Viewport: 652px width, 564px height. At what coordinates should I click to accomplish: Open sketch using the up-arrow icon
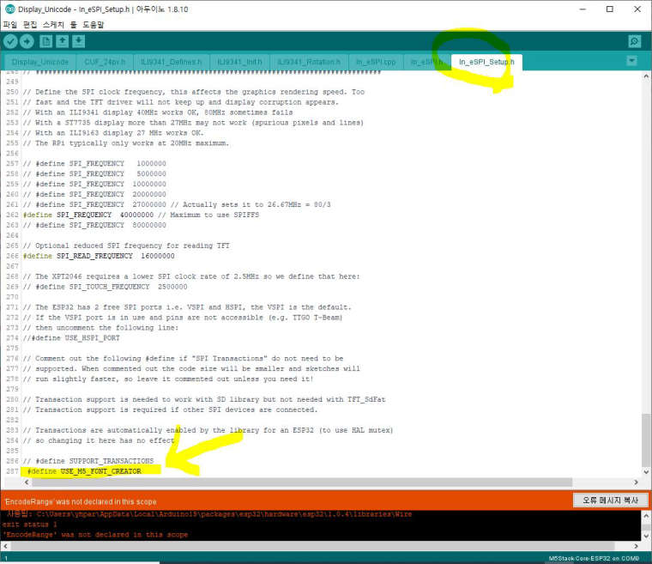pyautogui.click(x=63, y=41)
